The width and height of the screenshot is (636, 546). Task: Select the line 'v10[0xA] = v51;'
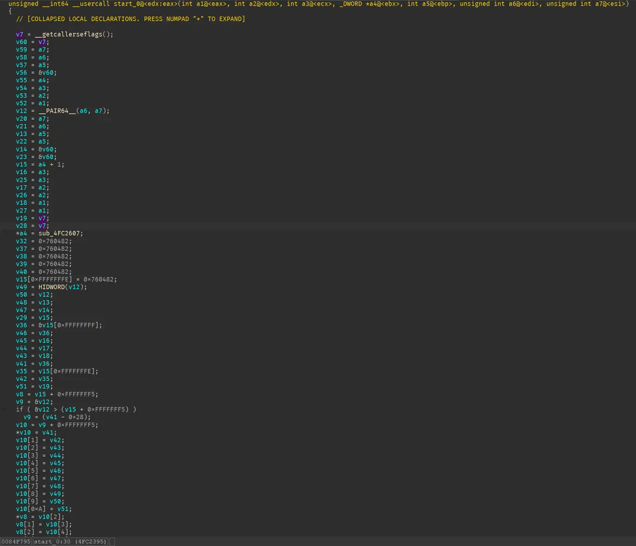tap(44, 509)
